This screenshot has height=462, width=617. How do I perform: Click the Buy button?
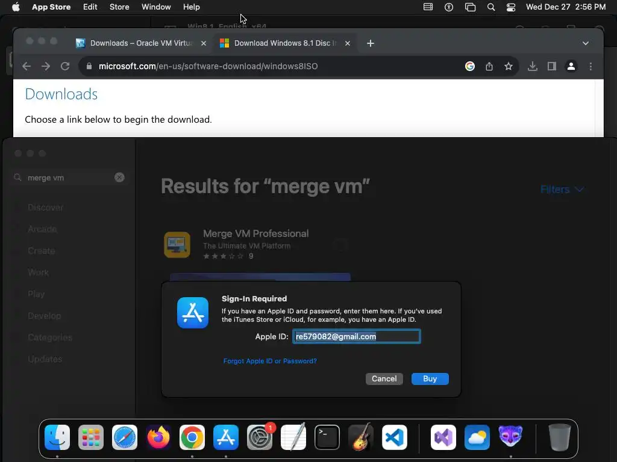[x=430, y=379]
